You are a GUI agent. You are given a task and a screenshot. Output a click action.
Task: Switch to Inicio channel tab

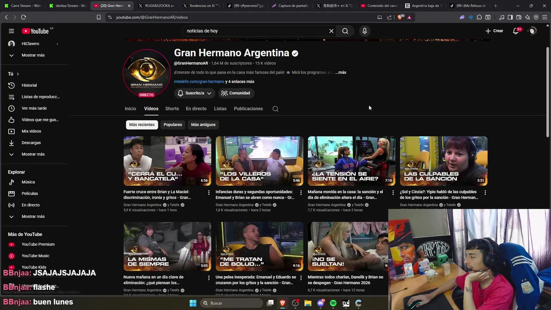point(130,108)
